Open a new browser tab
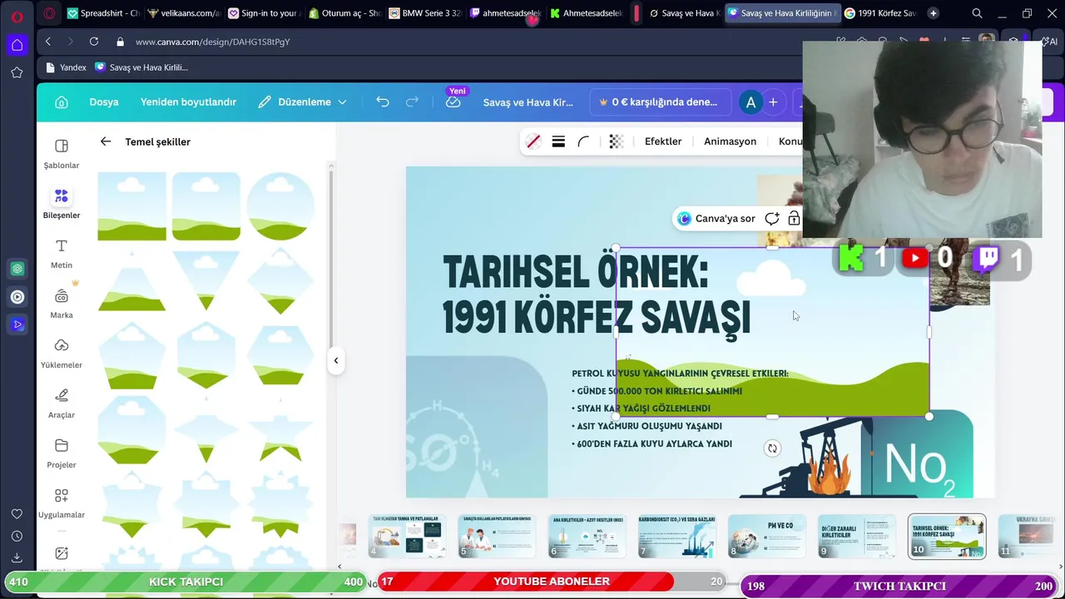The image size is (1065, 599). click(933, 13)
